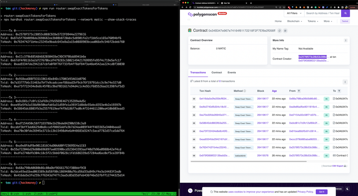Open Privacy Policy link in banner
The height and width of the screenshot is (196, 358).
coord(305,192)
